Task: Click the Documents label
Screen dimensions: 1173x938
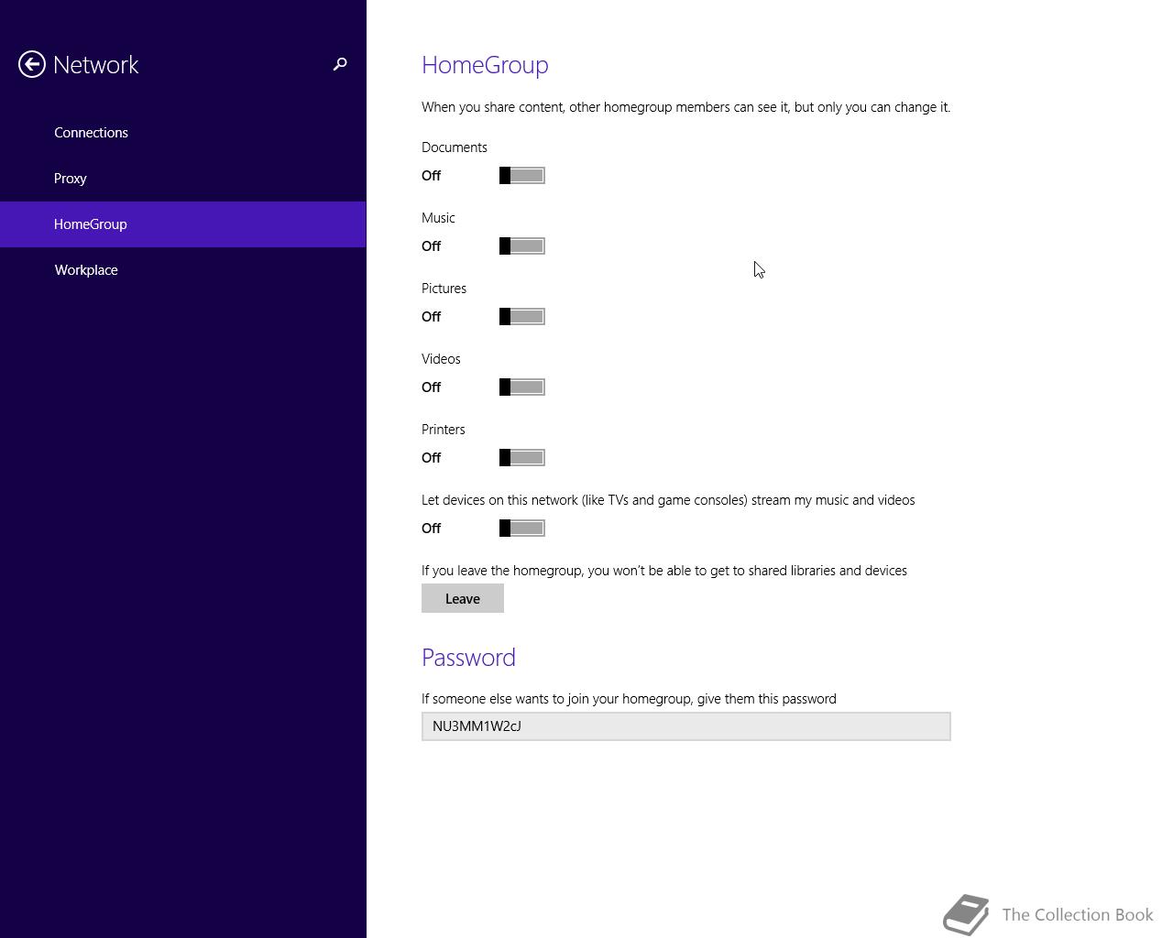Action: click(455, 147)
